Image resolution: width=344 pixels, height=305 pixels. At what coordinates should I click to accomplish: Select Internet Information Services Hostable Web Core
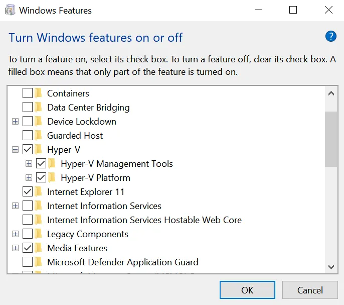tap(144, 220)
